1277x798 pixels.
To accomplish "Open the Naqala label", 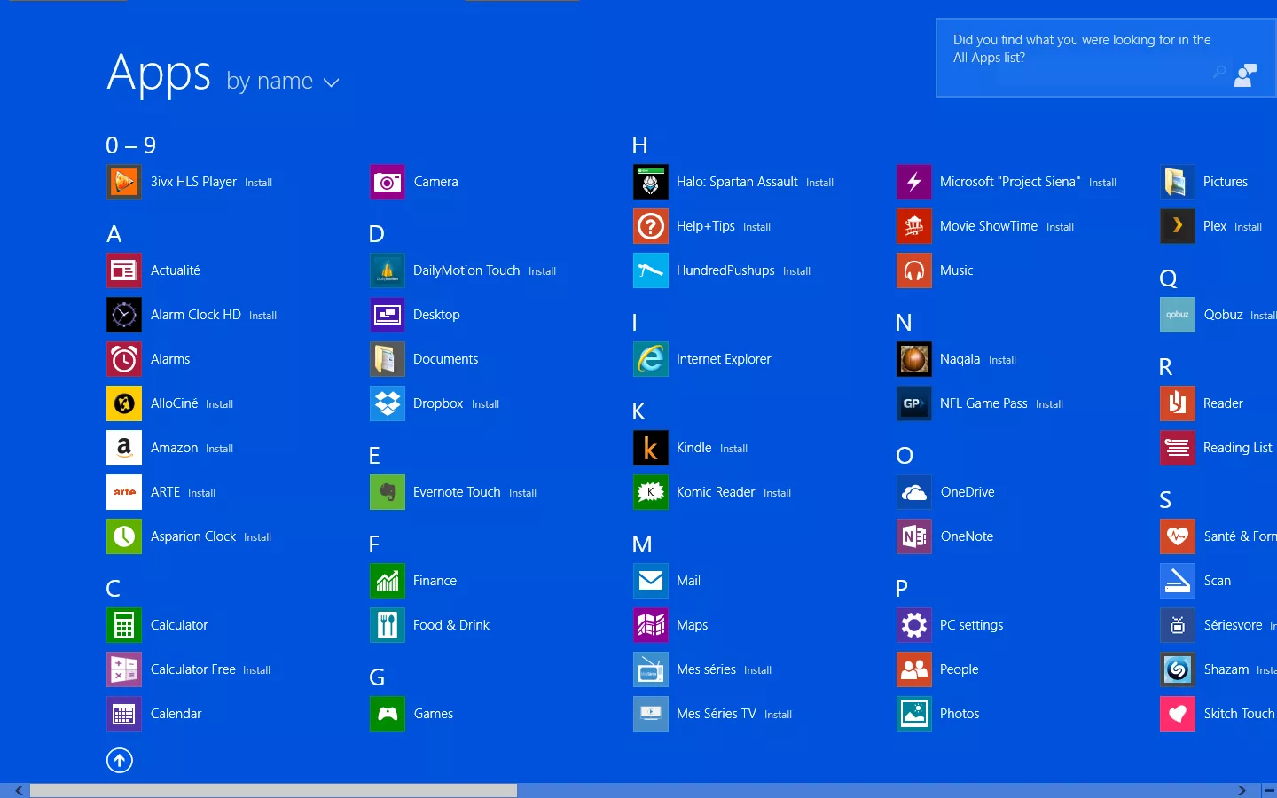I will point(960,359).
